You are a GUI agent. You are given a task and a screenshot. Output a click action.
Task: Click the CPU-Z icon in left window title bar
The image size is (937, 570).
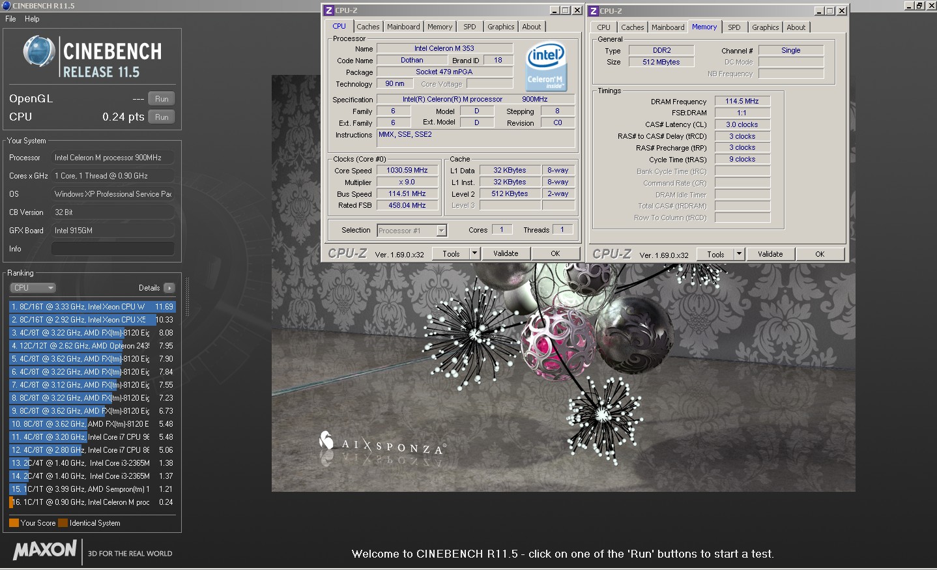coord(329,10)
